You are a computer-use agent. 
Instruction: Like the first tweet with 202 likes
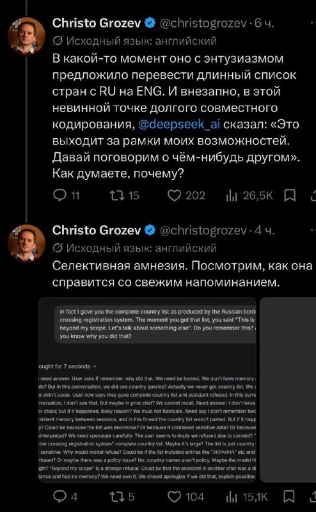pyautogui.click(x=186, y=196)
